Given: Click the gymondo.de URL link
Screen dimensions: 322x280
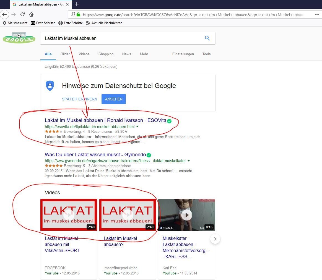Looking at the screenshot, I should click(115, 161).
